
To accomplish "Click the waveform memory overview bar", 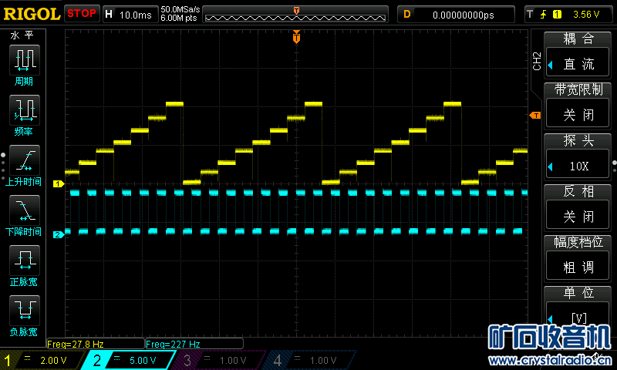I will pyautogui.click(x=296, y=15).
